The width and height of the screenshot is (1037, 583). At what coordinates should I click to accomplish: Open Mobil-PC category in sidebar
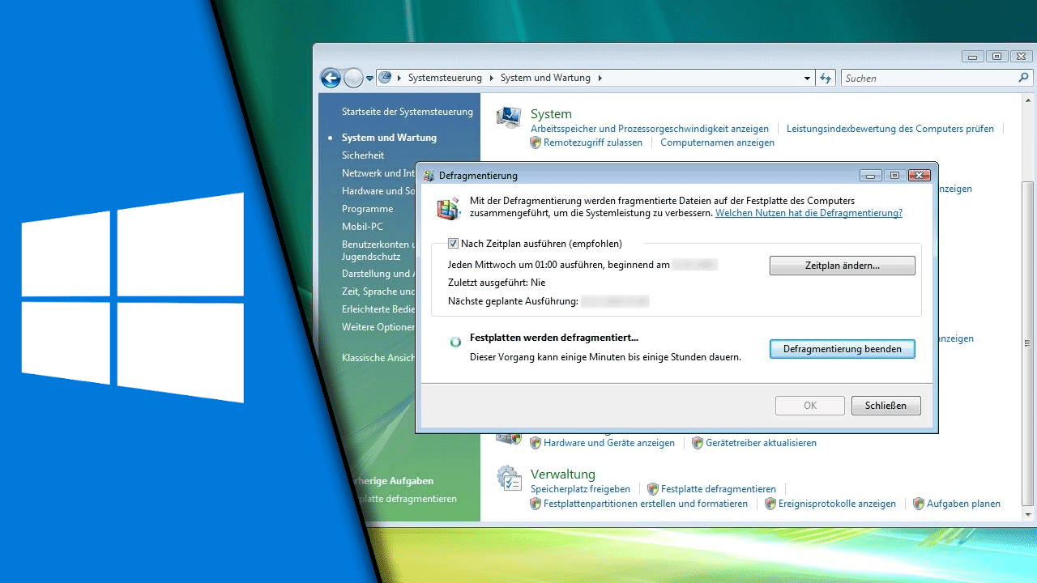pyautogui.click(x=362, y=227)
